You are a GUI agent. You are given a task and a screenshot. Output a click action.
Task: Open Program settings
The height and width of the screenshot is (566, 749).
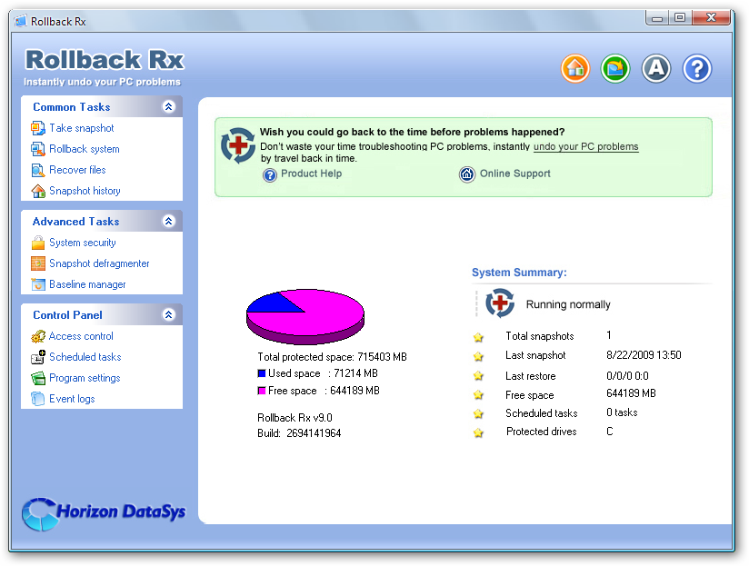pos(85,378)
